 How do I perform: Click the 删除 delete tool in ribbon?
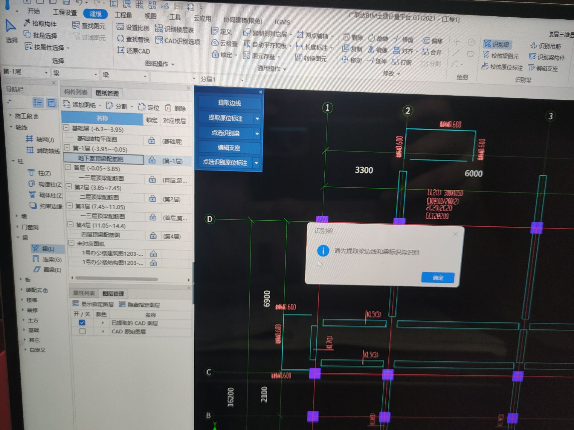point(353,38)
